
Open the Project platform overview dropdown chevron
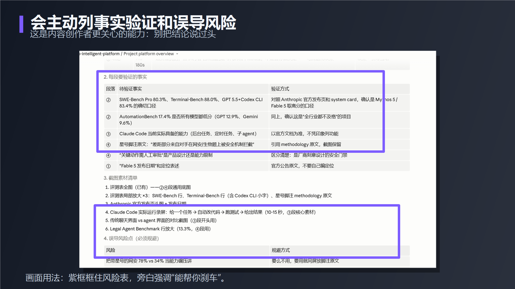pyautogui.click(x=177, y=54)
